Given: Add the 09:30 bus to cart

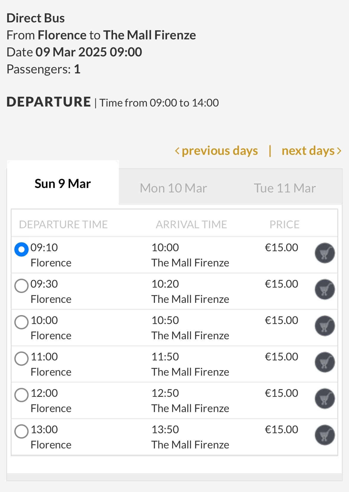Looking at the screenshot, I should click(325, 289).
